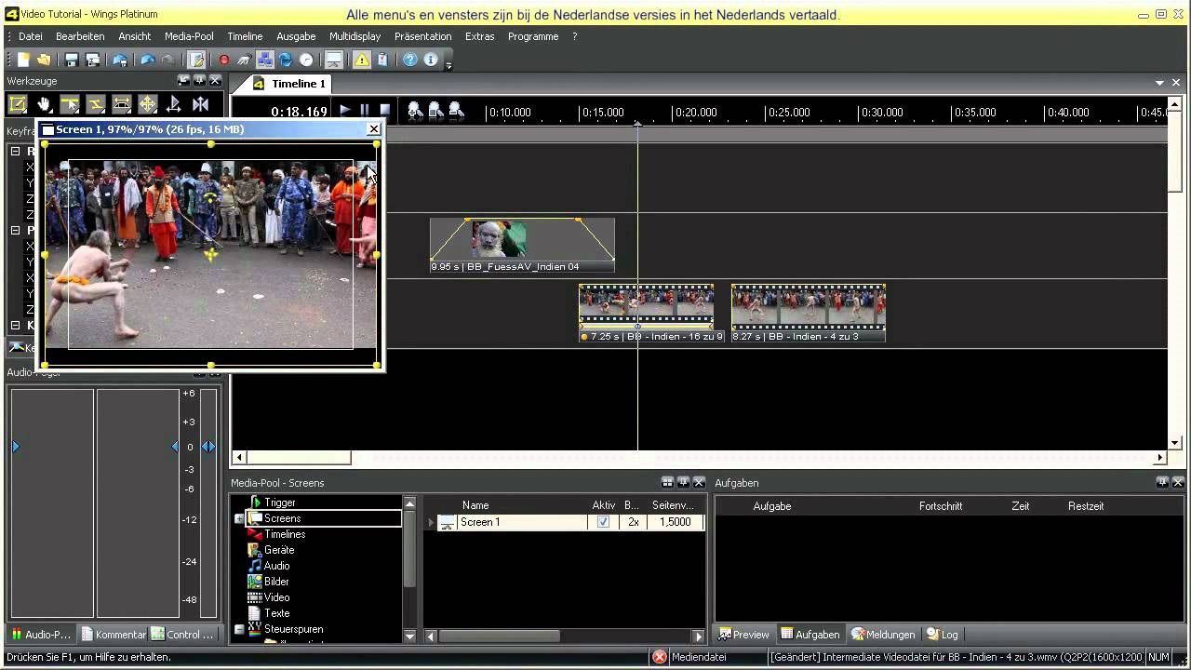Select the four-arrow move tool in Werkzeuge

coord(147,104)
